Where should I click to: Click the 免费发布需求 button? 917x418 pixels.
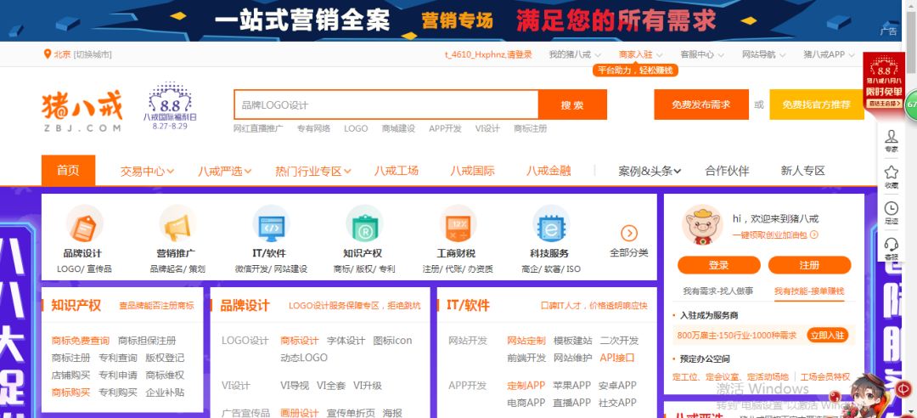pyautogui.click(x=701, y=104)
